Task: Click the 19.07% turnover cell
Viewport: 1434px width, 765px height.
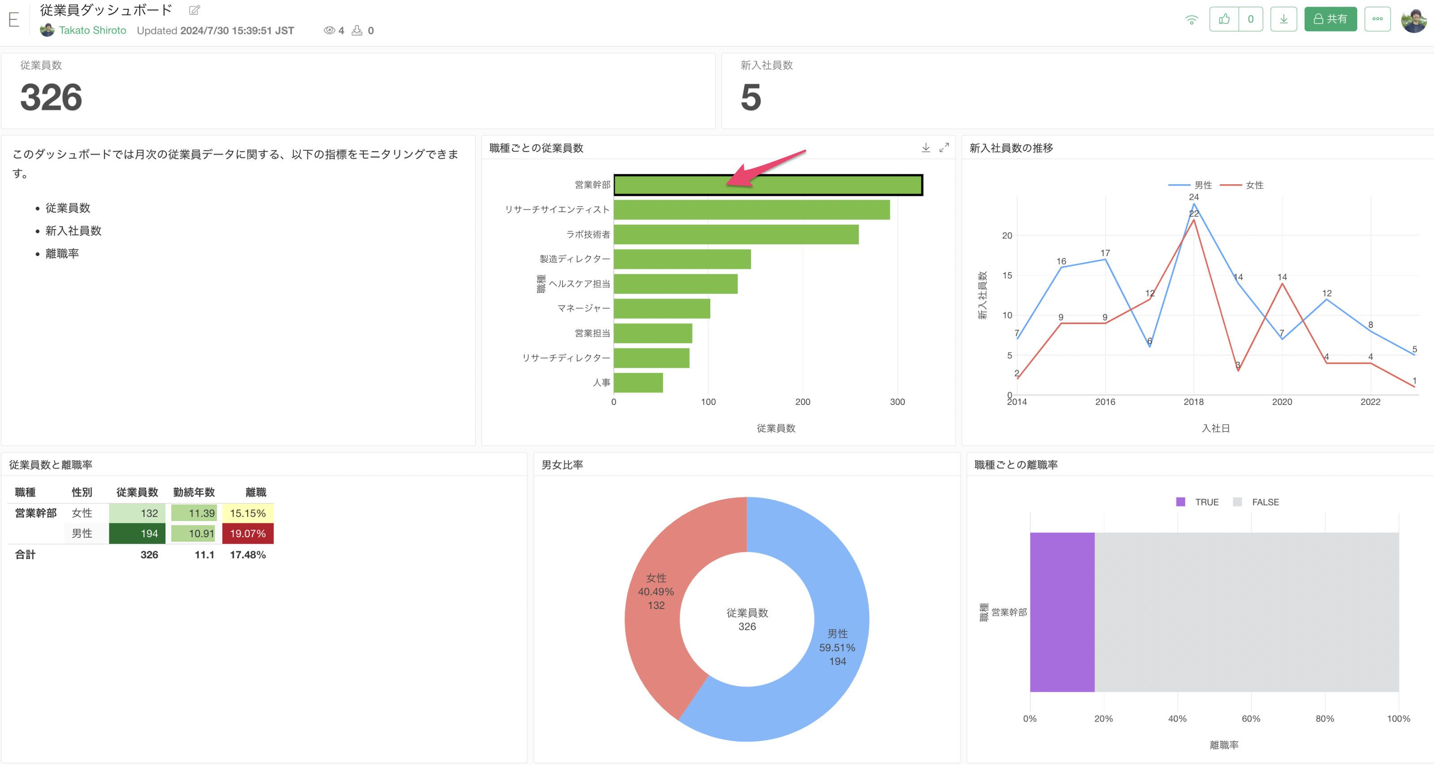Action: pos(248,533)
